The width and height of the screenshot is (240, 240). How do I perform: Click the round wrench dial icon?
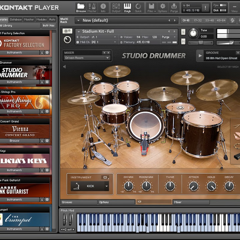coord(67,40)
